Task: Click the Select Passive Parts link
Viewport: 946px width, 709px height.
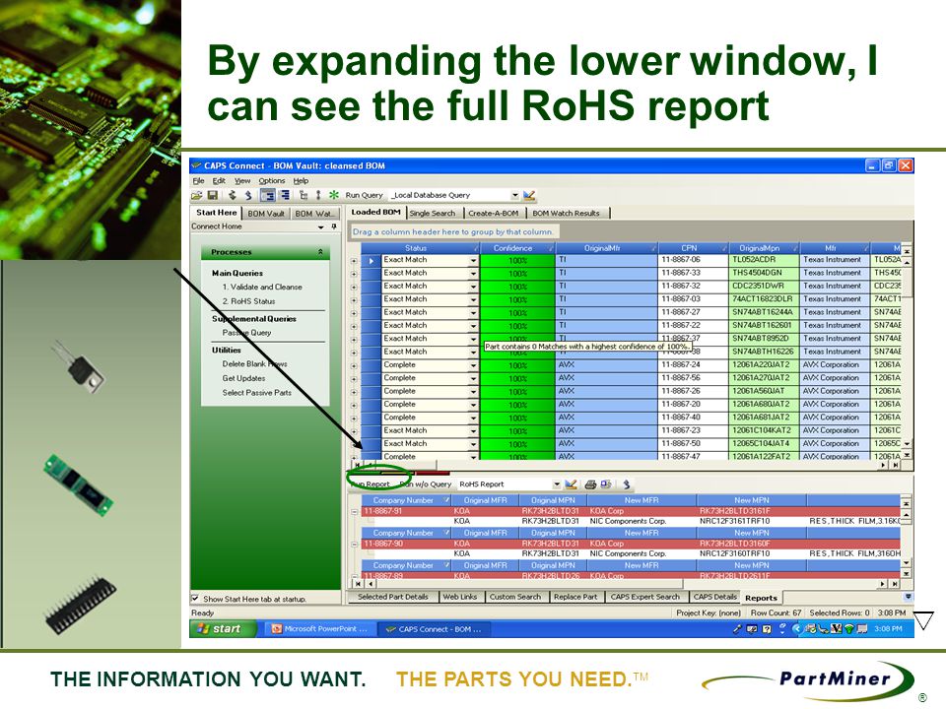Action: (x=256, y=393)
